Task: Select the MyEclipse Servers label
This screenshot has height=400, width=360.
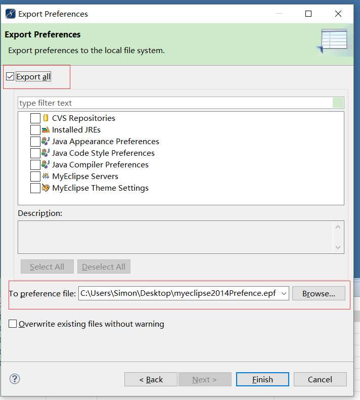Action: pyautogui.click(x=85, y=176)
